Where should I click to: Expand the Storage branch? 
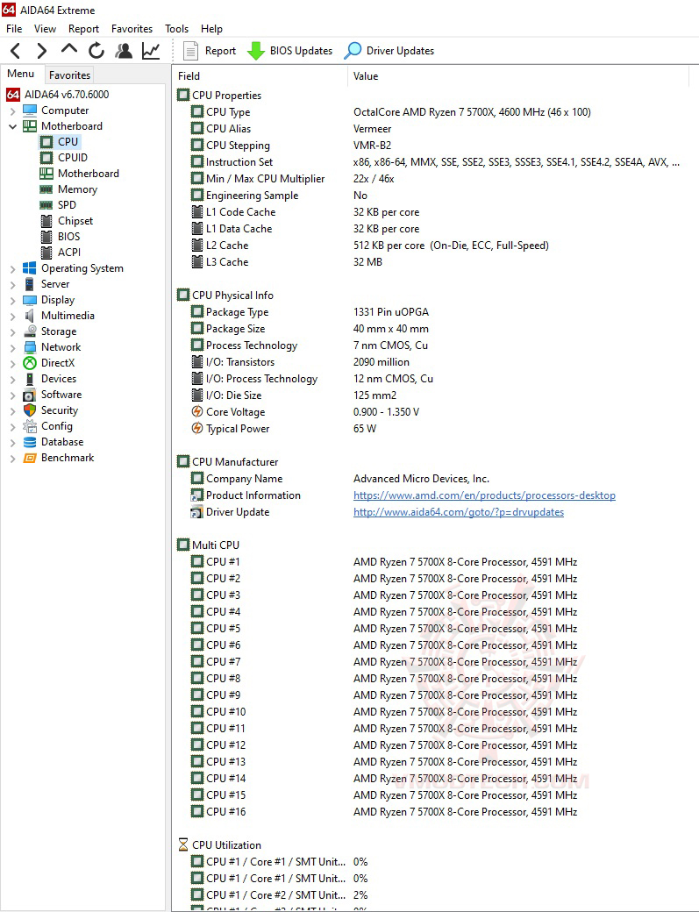pos(13,331)
